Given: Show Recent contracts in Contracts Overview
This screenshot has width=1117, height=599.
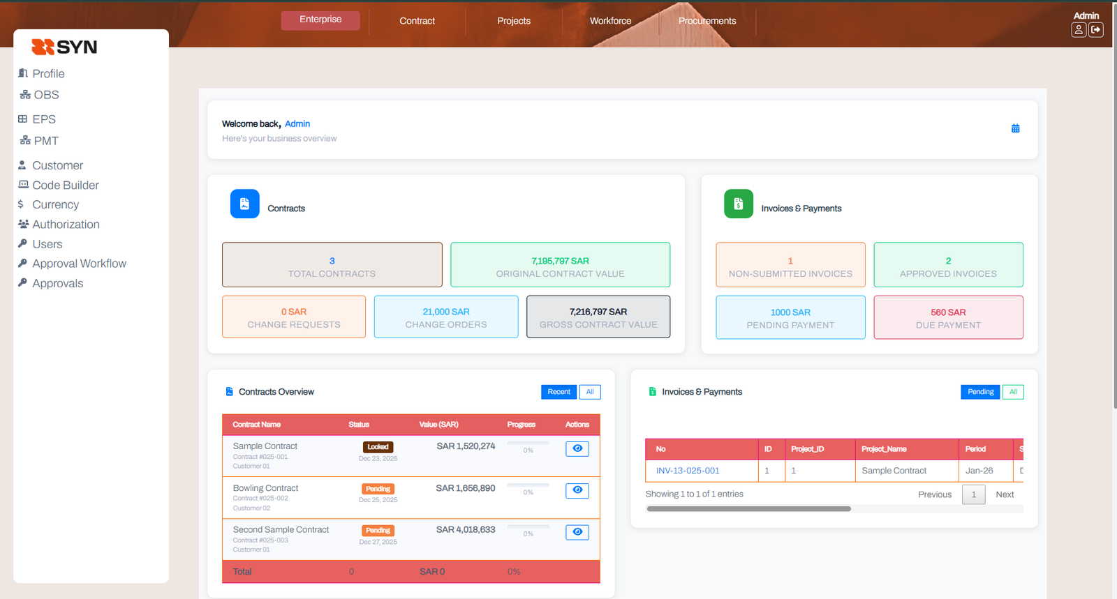Looking at the screenshot, I should [x=558, y=392].
